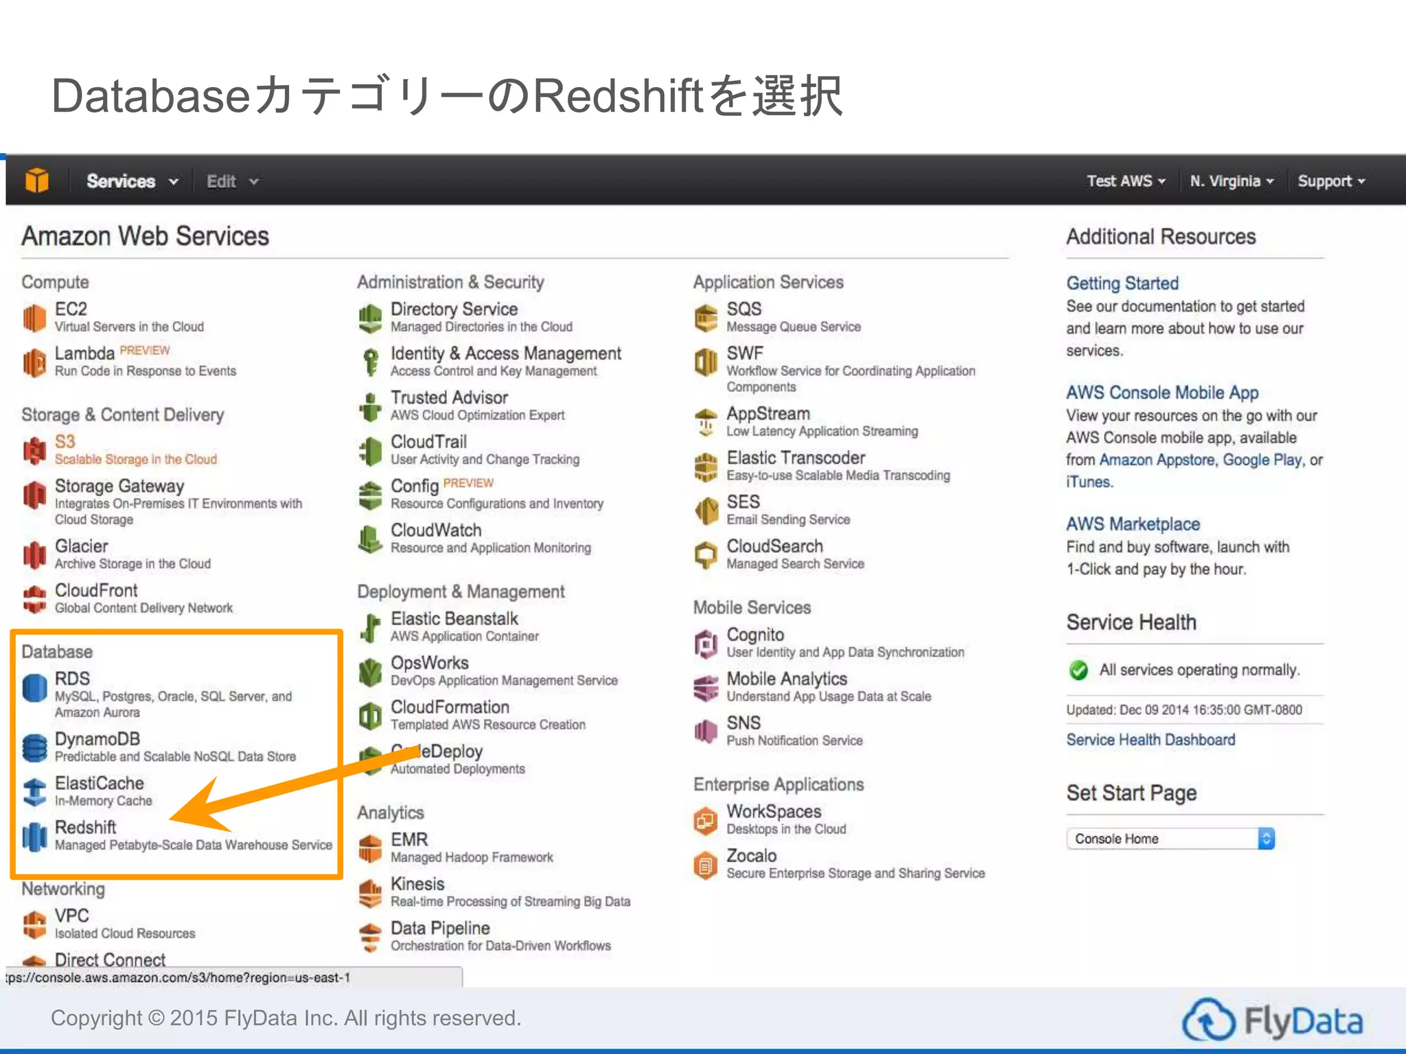This screenshot has height=1054, width=1406.
Task: Click the green service health checkmark icon
Action: (x=1079, y=670)
